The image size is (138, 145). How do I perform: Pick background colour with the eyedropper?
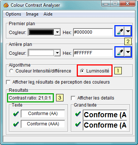pyautogui.click(x=120, y=52)
